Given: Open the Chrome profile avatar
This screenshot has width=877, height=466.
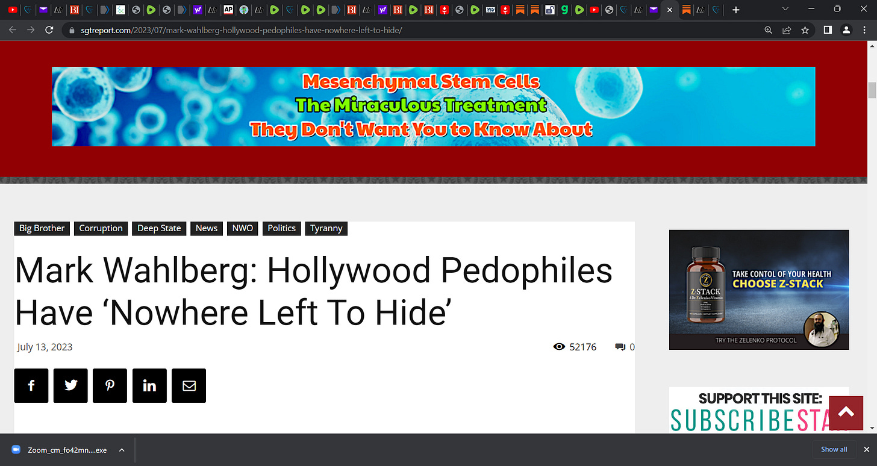Looking at the screenshot, I should pyautogui.click(x=846, y=30).
